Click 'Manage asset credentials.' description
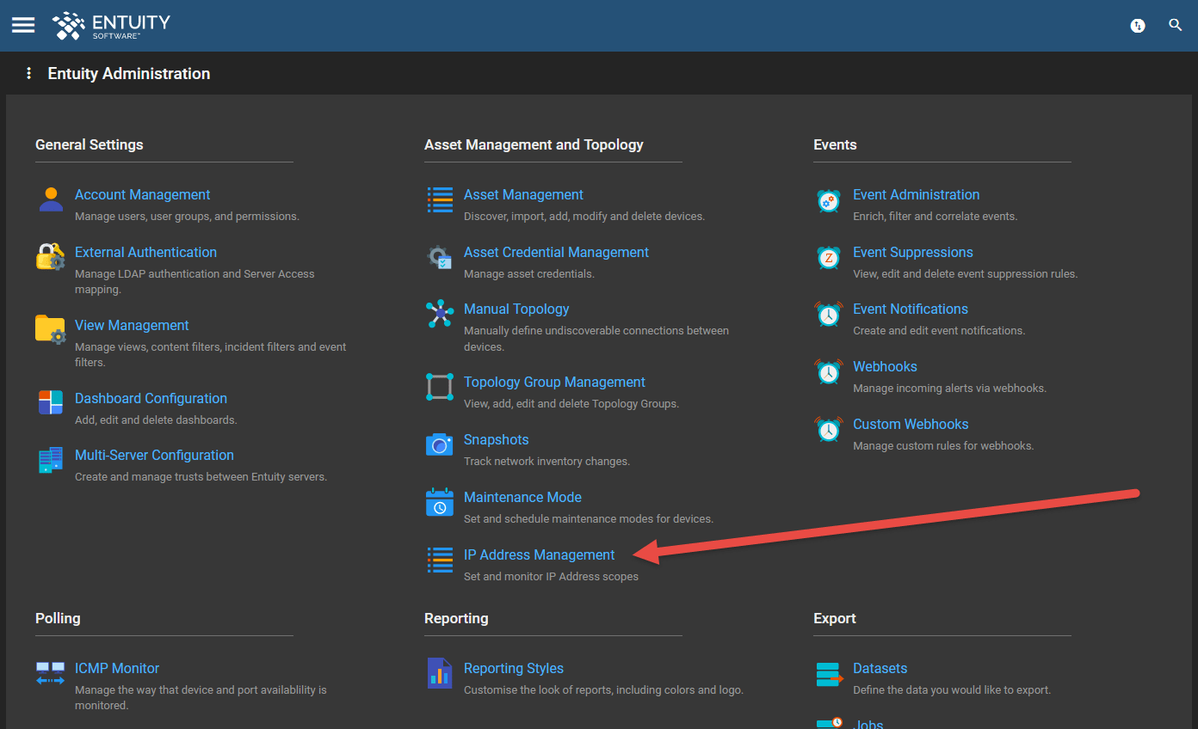 529,274
